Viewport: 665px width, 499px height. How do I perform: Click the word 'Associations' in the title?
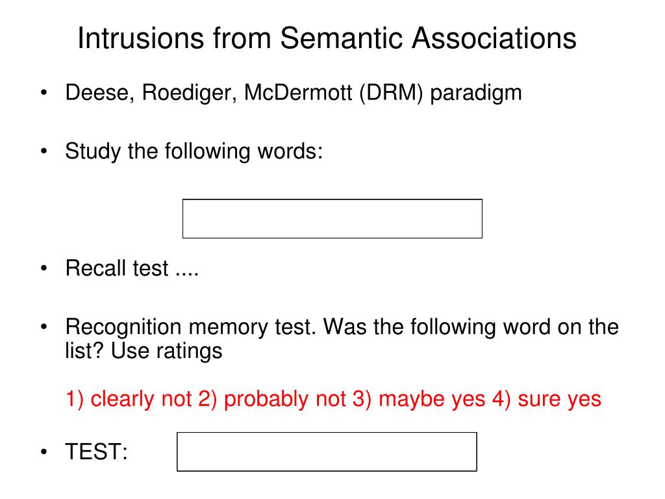pyautogui.click(x=494, y=38)
